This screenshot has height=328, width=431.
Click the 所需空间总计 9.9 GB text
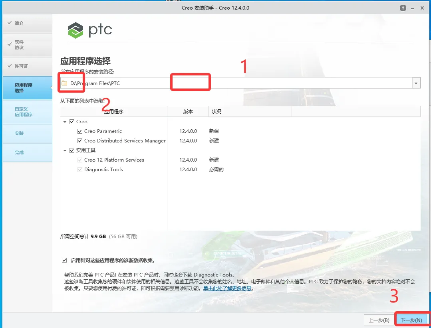pos(83,236)
